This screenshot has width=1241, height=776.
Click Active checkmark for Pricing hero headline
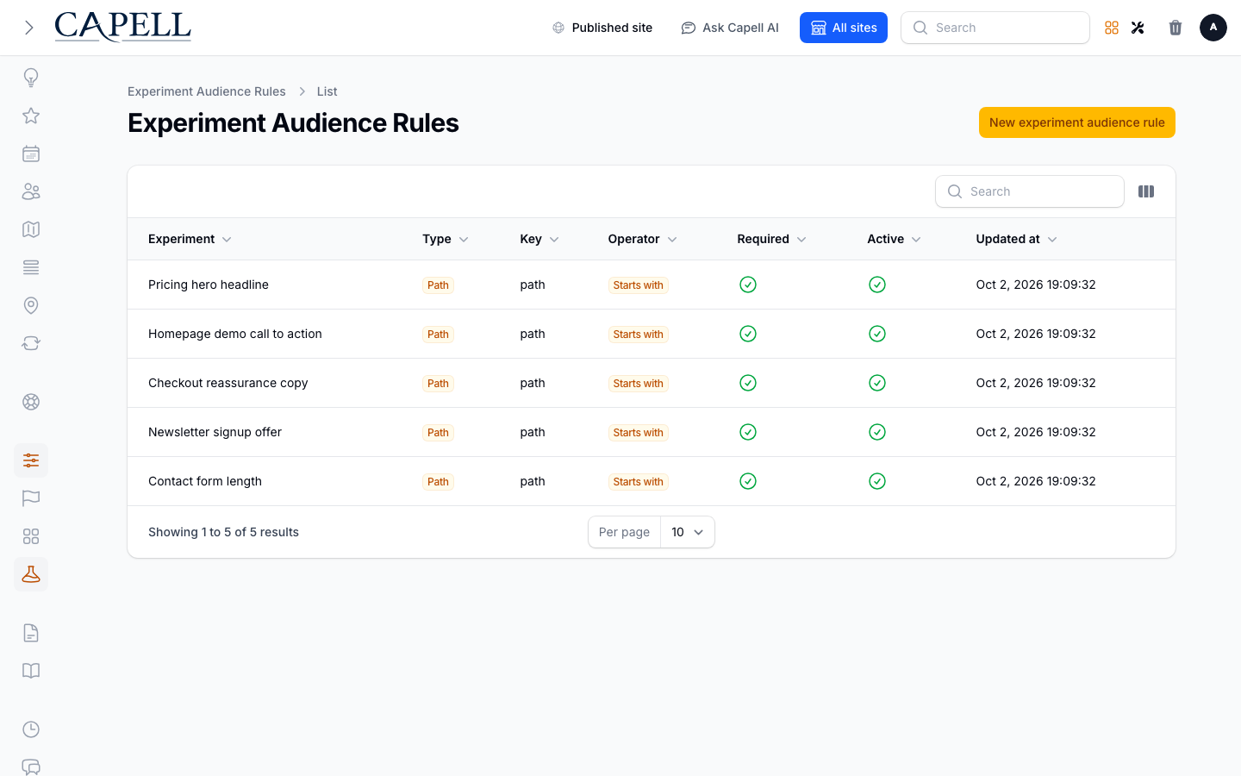877,285
